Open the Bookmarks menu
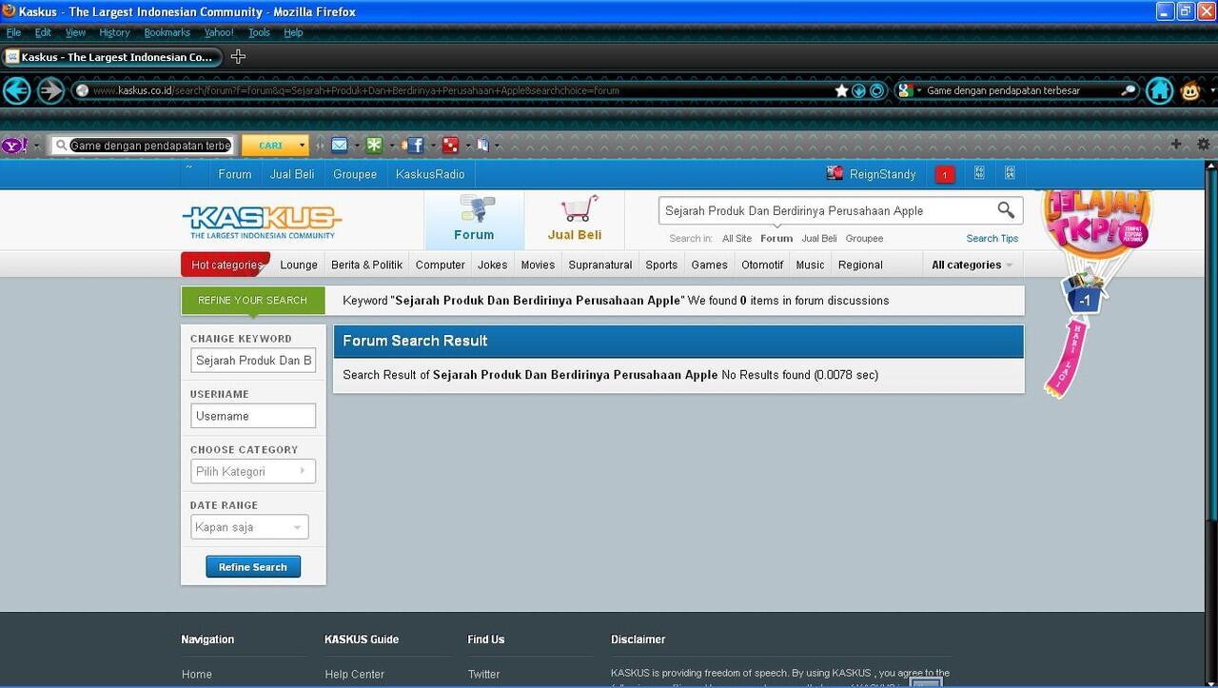The image size is (1218, 688). 167,32
